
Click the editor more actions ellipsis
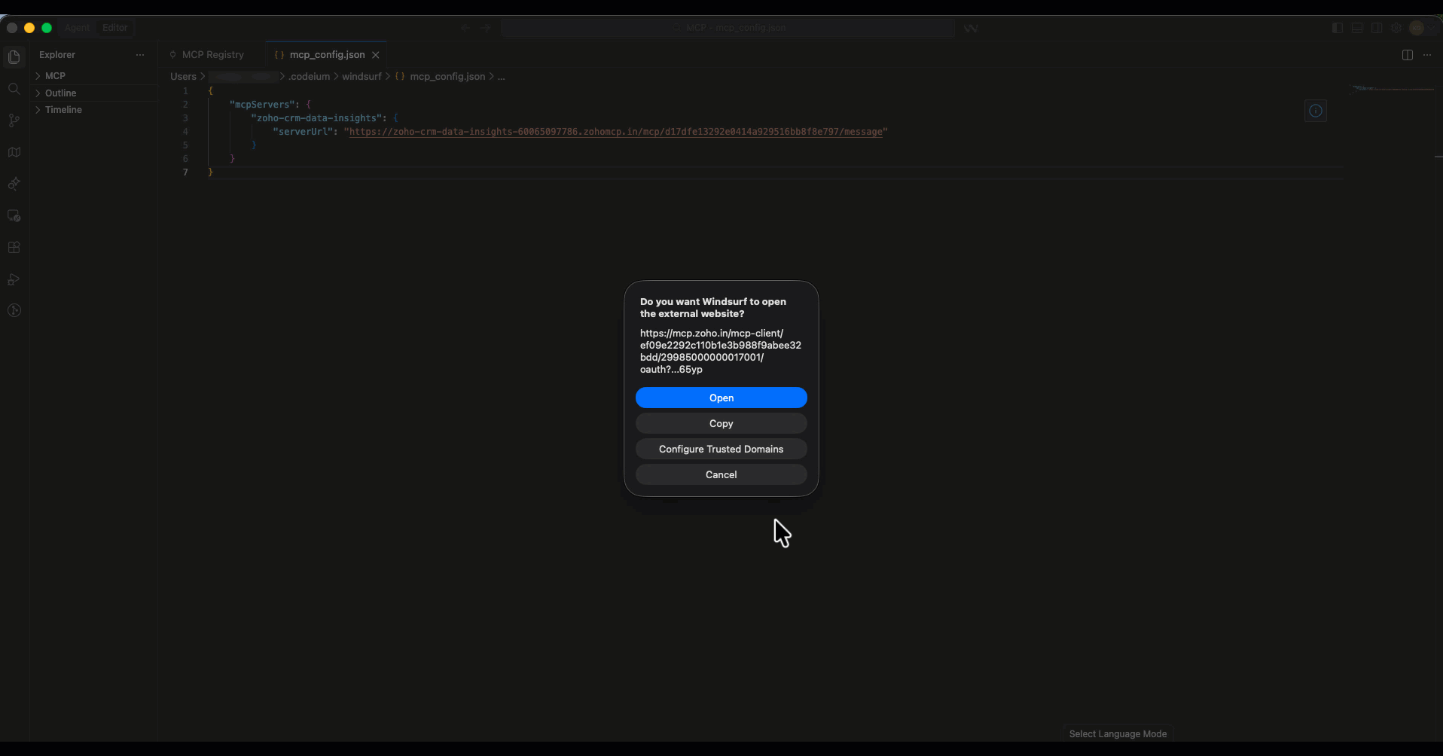pos(1427,55)
